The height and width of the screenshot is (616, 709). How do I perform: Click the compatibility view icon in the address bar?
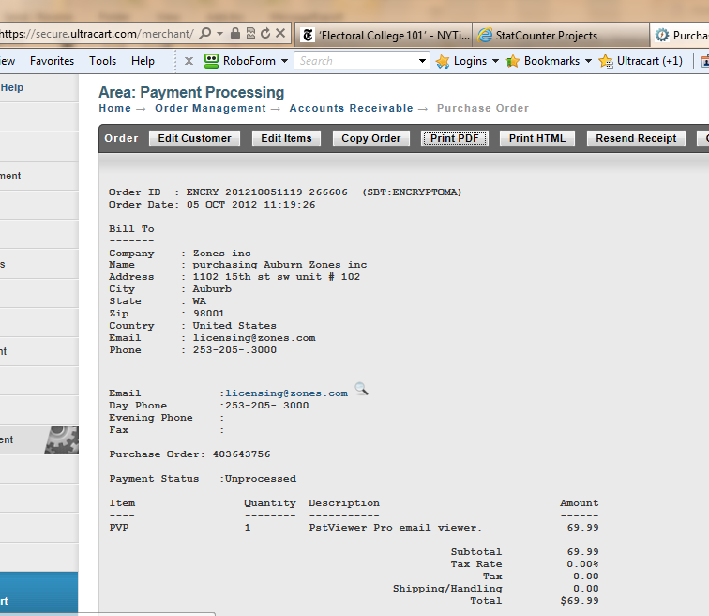tap(250, 33)
